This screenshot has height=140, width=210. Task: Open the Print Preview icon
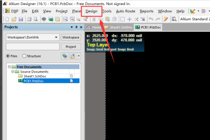(36, 19)
